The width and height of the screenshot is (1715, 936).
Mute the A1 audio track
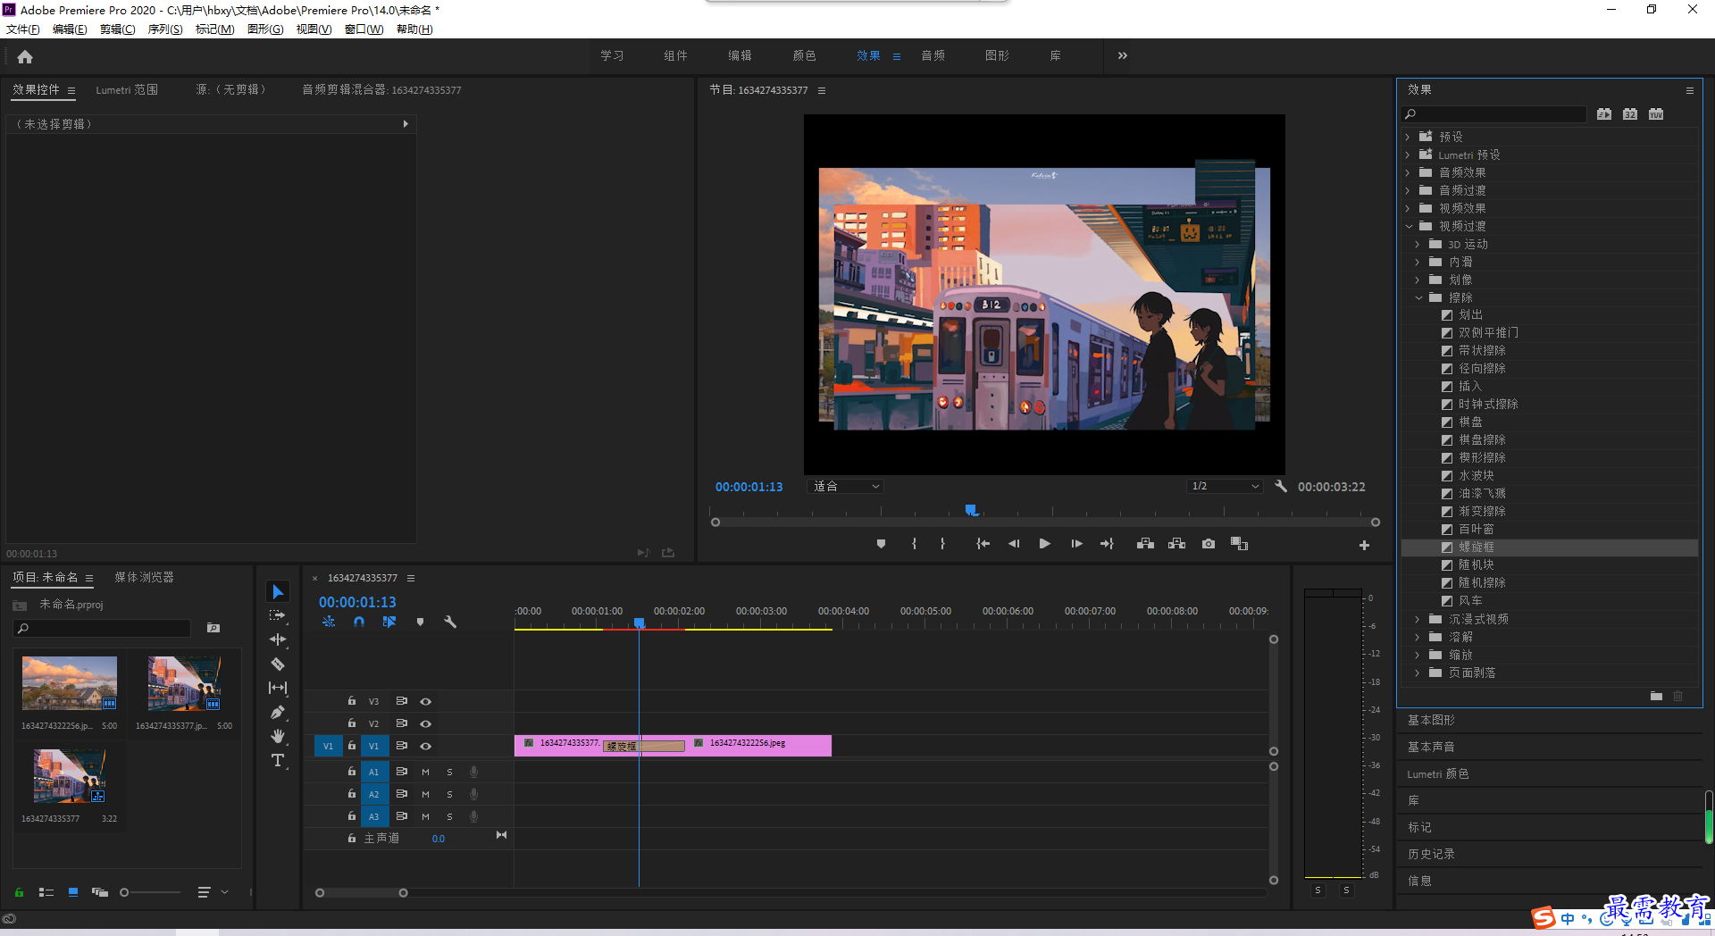pos(425,772)
